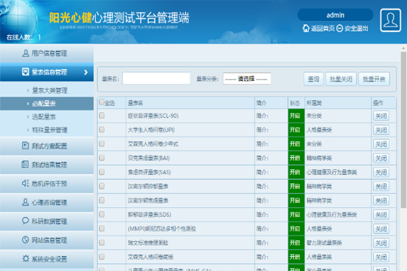Screen dimensions: 407x271
Task: Click the 危机评估干预 speaker icon
Action: [x=26, y=183]
